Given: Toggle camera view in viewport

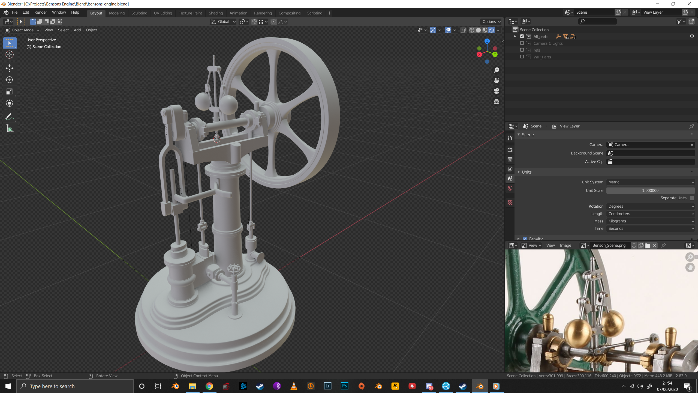Looking at the screenshot, I should (x=497, y=91).
